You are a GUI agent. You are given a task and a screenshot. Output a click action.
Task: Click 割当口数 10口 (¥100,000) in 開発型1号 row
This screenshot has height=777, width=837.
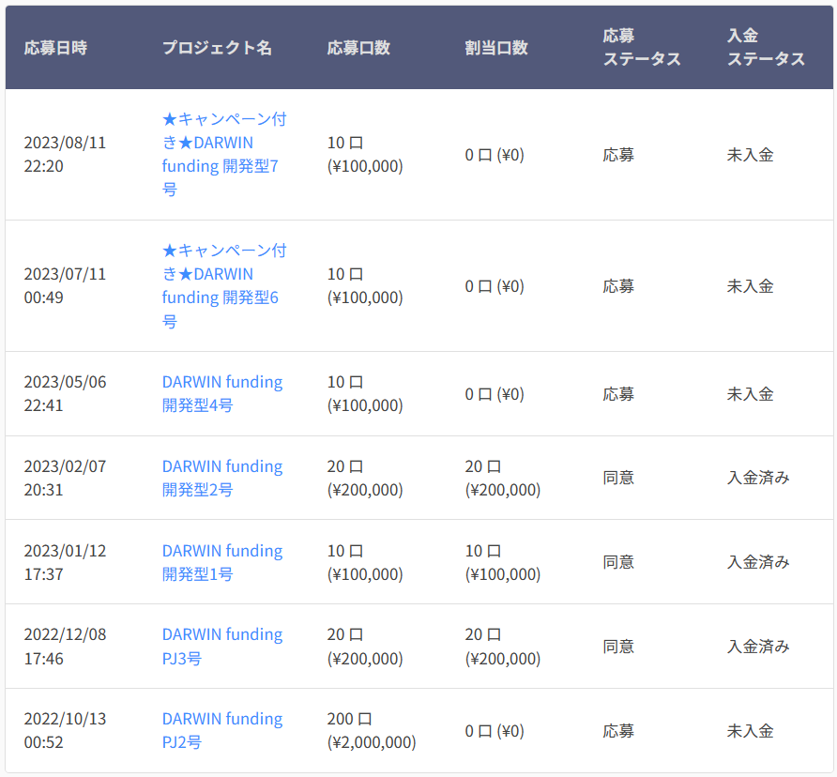pos(503,562)
